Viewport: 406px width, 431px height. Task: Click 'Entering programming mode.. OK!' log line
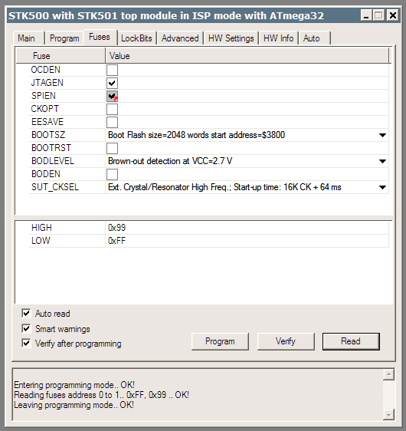(x=74, y=385)
